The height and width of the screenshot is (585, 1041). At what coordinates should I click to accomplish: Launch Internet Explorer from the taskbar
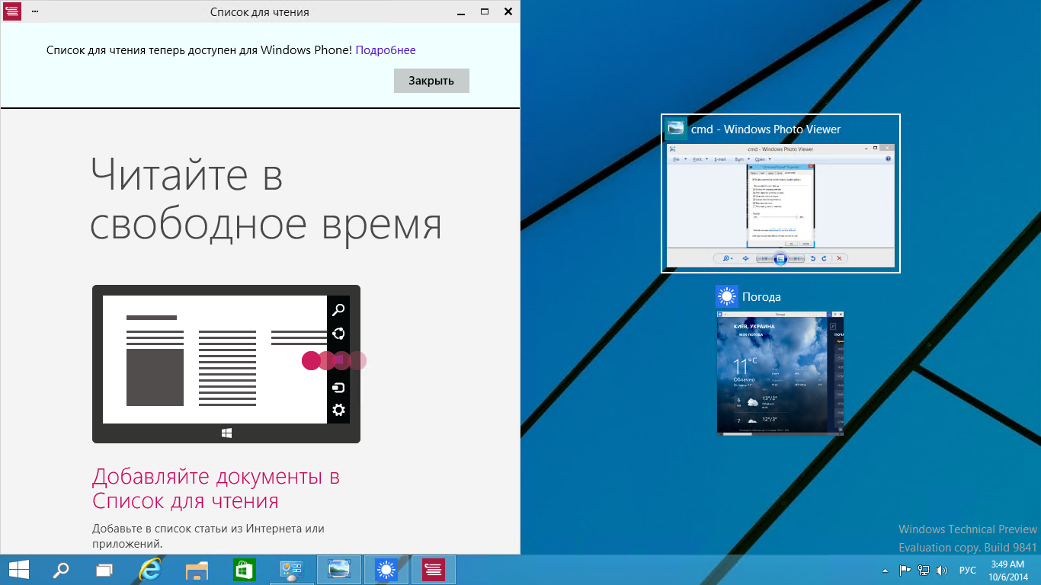[152, 570]
